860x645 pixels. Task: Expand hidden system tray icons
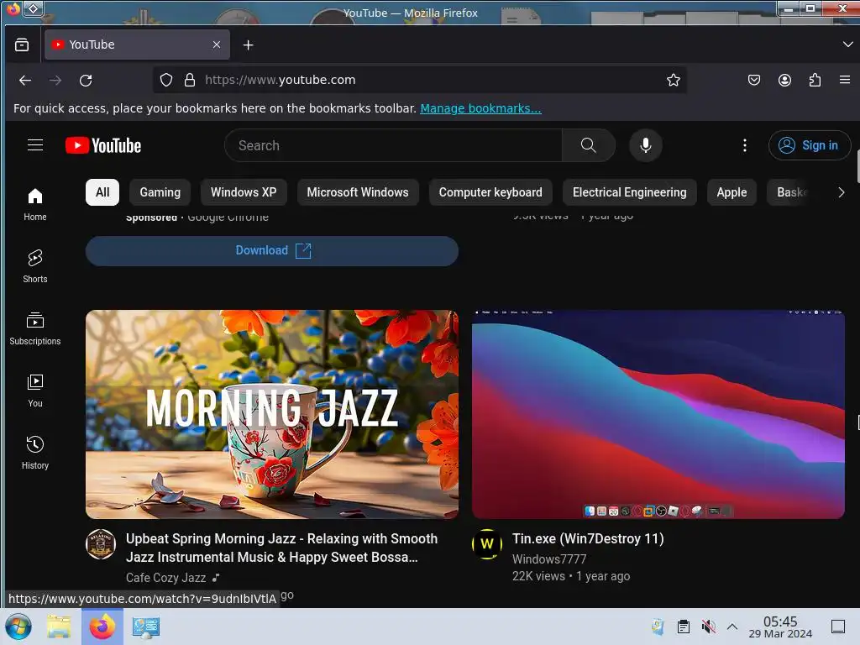click(732, 627)
